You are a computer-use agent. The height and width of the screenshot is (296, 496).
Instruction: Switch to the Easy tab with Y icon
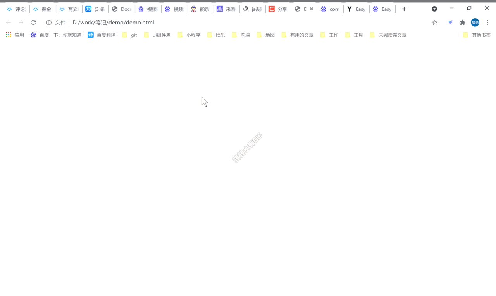[x=356, y=9]
